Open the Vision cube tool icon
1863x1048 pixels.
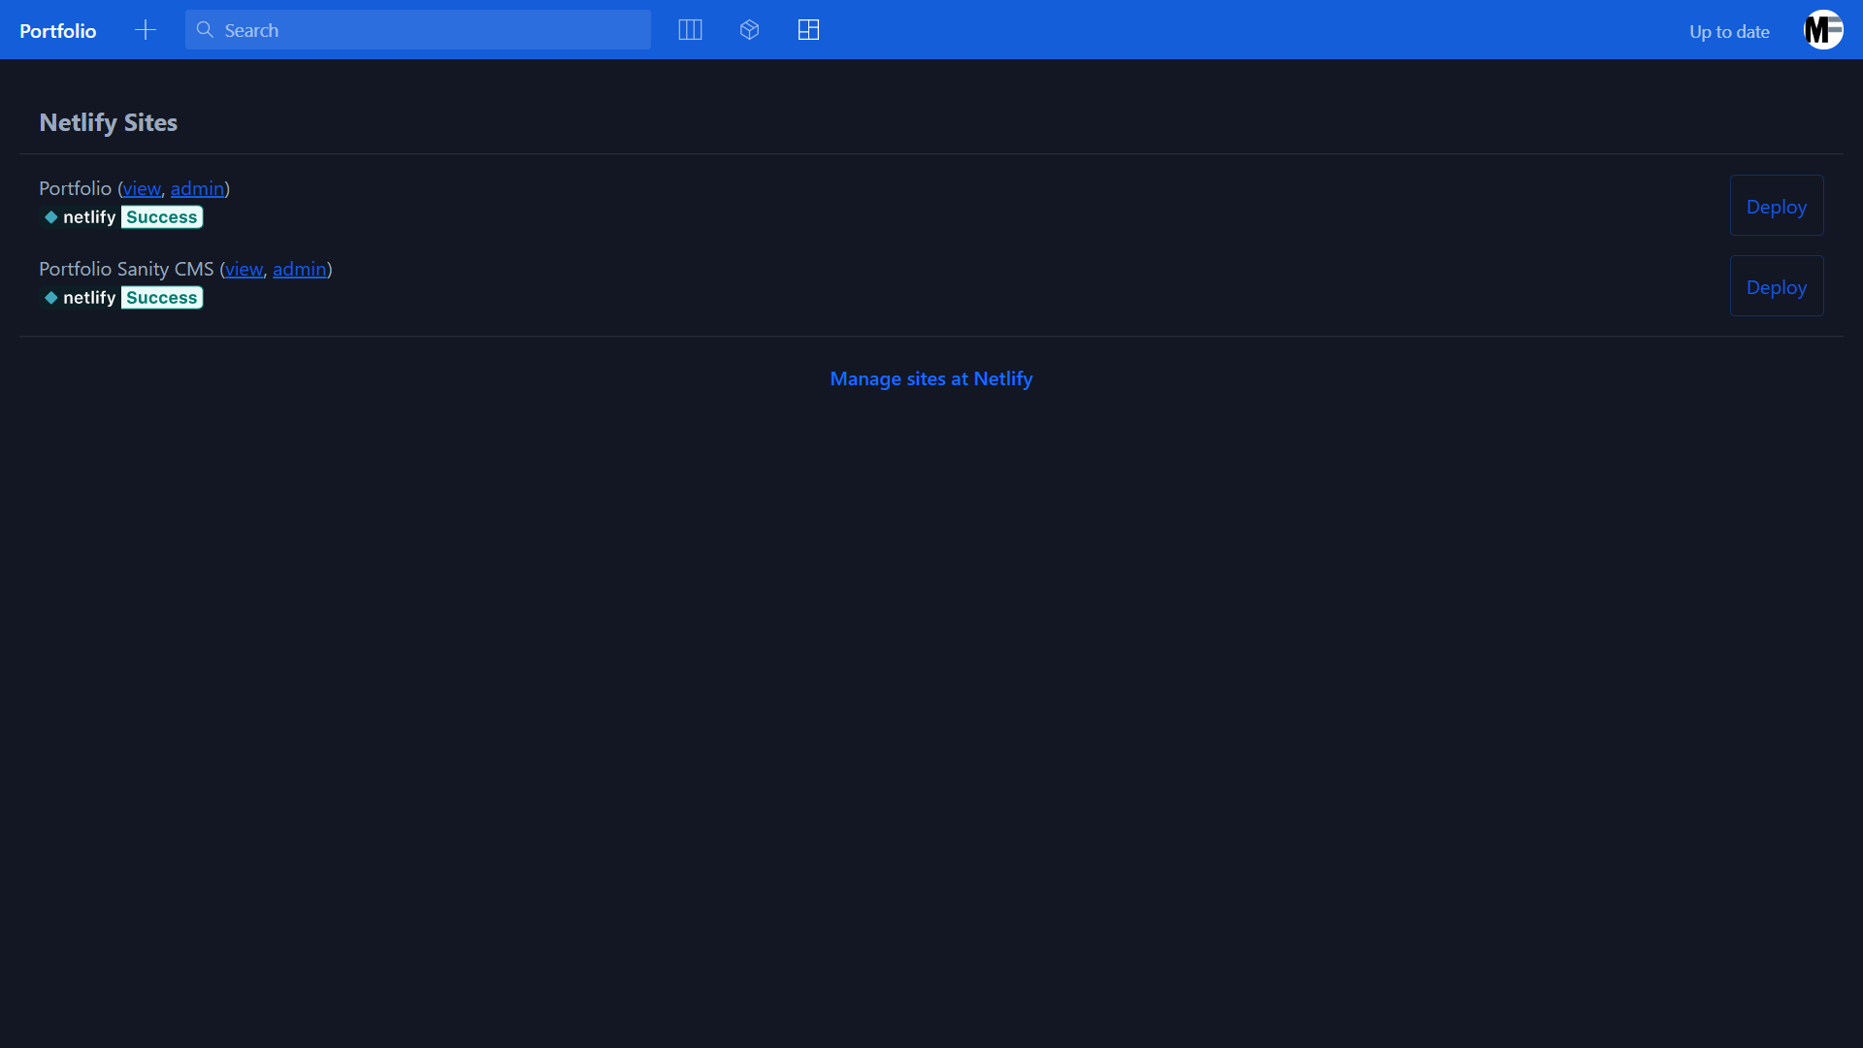[749, 30]
